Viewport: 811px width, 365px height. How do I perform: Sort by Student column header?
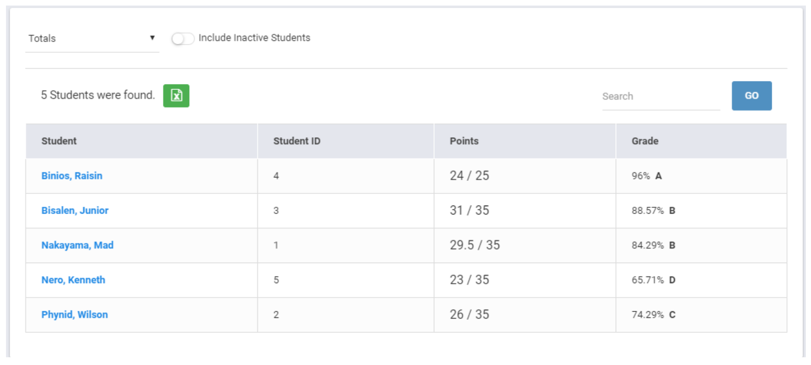click(x=59, y=141)
